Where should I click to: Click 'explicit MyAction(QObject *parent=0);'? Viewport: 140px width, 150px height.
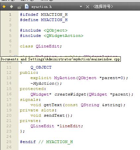pyautogui.click(x=79, y=78)
